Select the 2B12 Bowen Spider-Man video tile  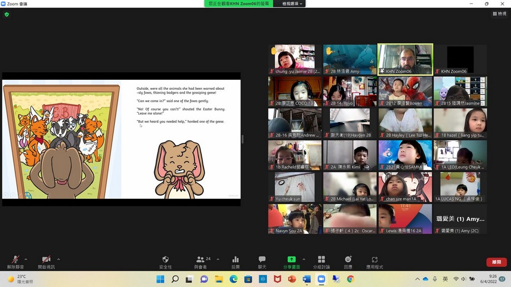coord(405,92)
